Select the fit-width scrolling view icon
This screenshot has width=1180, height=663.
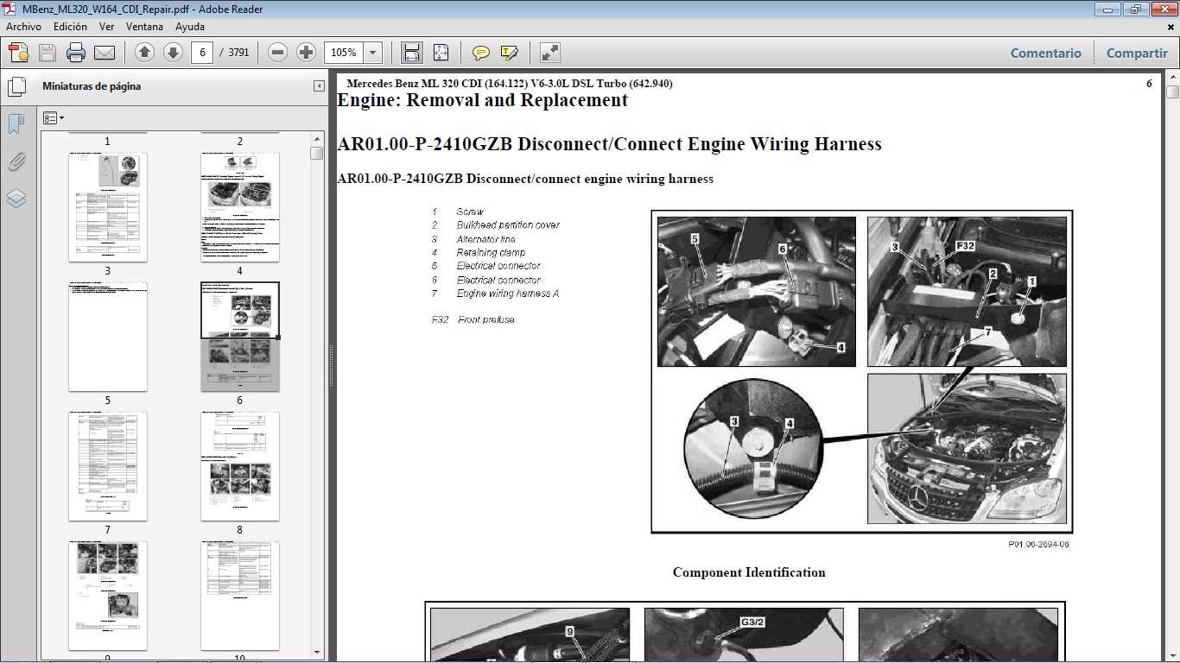point(412,53)
